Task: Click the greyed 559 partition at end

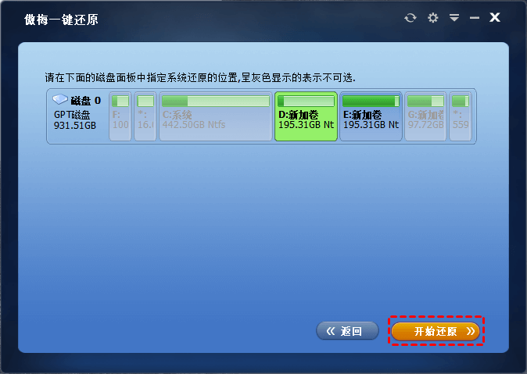Action: [x=461, y=116]
